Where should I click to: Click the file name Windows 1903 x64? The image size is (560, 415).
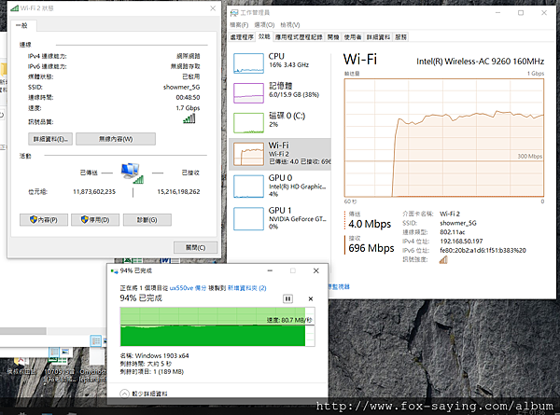(x=161, y=355)
